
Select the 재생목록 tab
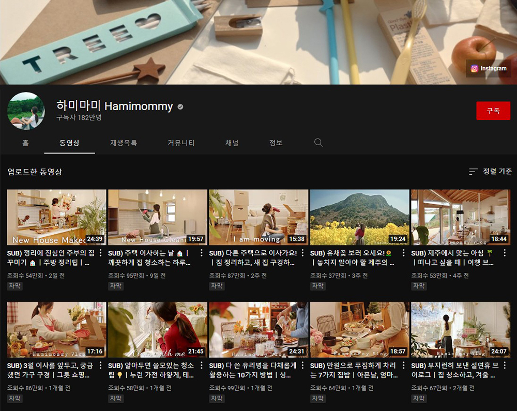124,143
